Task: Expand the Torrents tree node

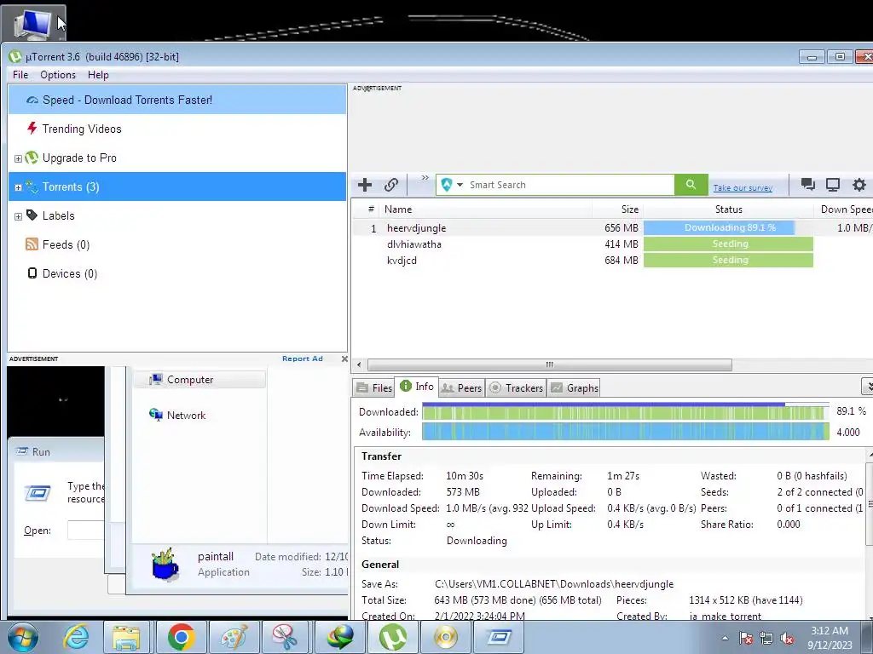Action: [19, 187]
